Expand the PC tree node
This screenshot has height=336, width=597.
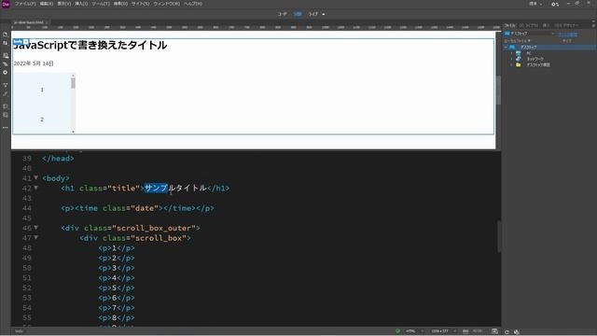511,53
